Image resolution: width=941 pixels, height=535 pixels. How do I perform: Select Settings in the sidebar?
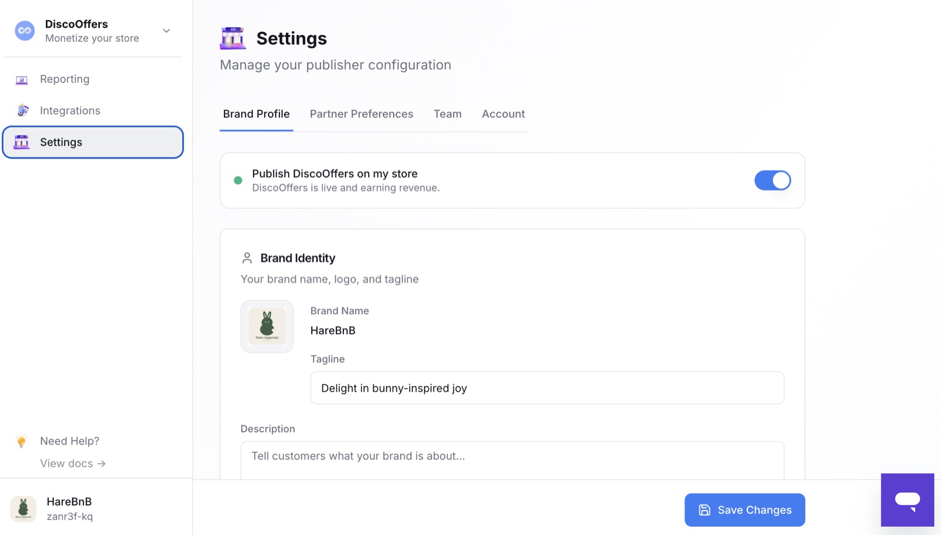tap(93, 142)
